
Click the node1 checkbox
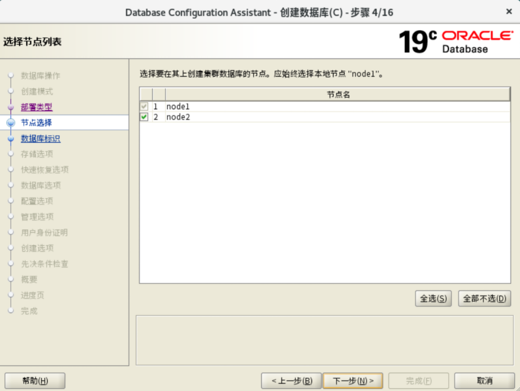pyautogui.click(x=144, y=106)
